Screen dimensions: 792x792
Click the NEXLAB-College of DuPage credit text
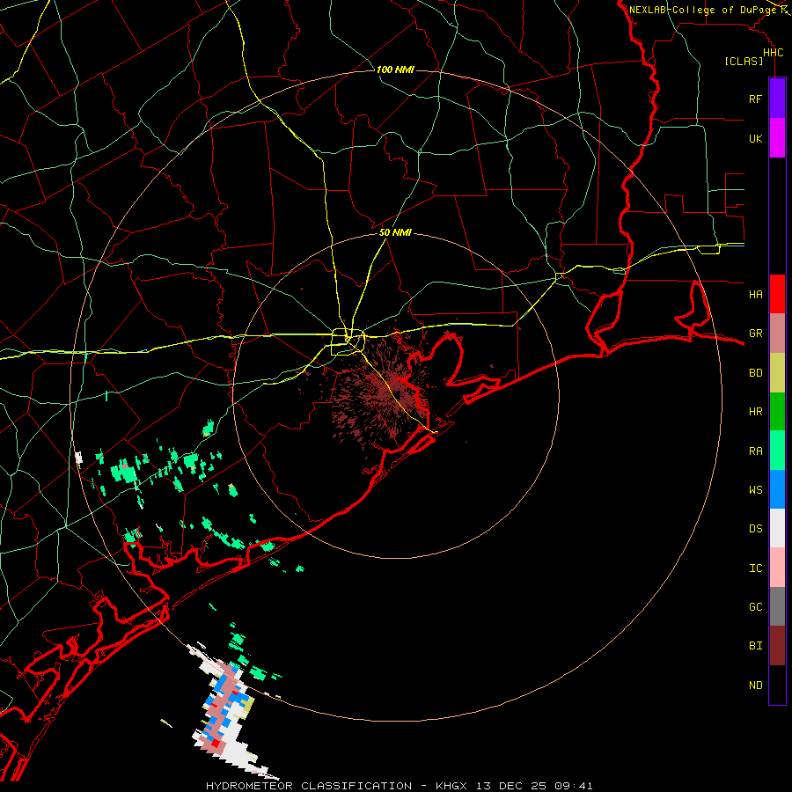click(x=702, y=10)
